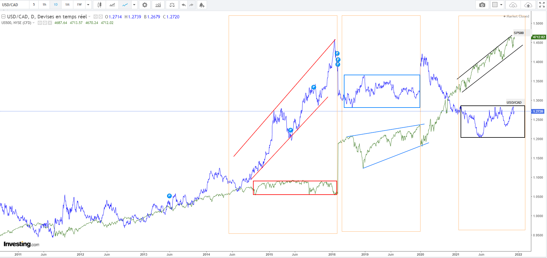The width and height of the screenshot is (547, 258).
Task: Click the P marker before the 2016 peak
Action: 314,87
